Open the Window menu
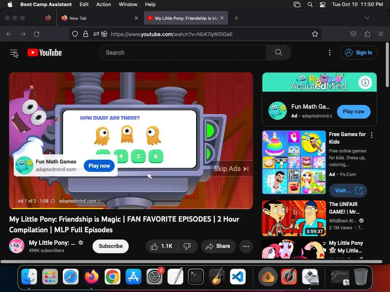Viewport: 390px width, 292px height. pyautogui.click(x=128, y=4)
